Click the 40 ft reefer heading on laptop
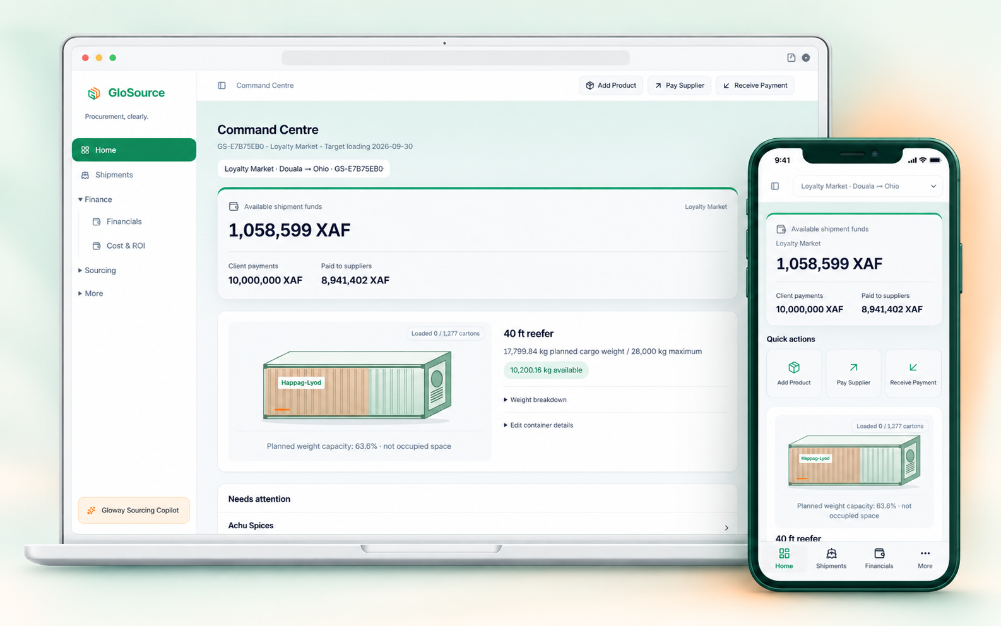Image resolution: width=1001 pixels, height=626 pixels. click(x=528, y=334)
